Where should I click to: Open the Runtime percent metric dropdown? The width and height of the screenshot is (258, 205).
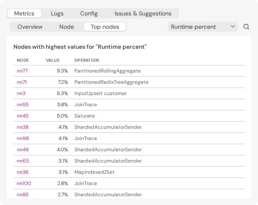(x=203, y=27)
